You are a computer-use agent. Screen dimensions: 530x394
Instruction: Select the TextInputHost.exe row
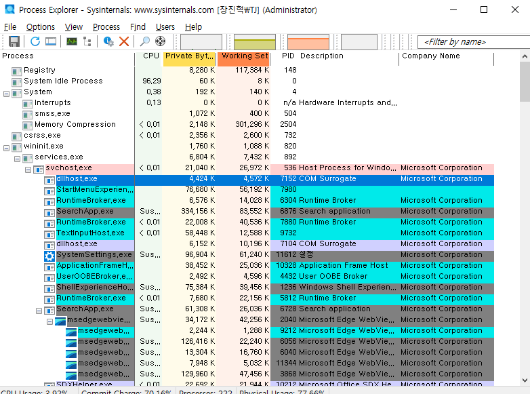coord(247,233)
